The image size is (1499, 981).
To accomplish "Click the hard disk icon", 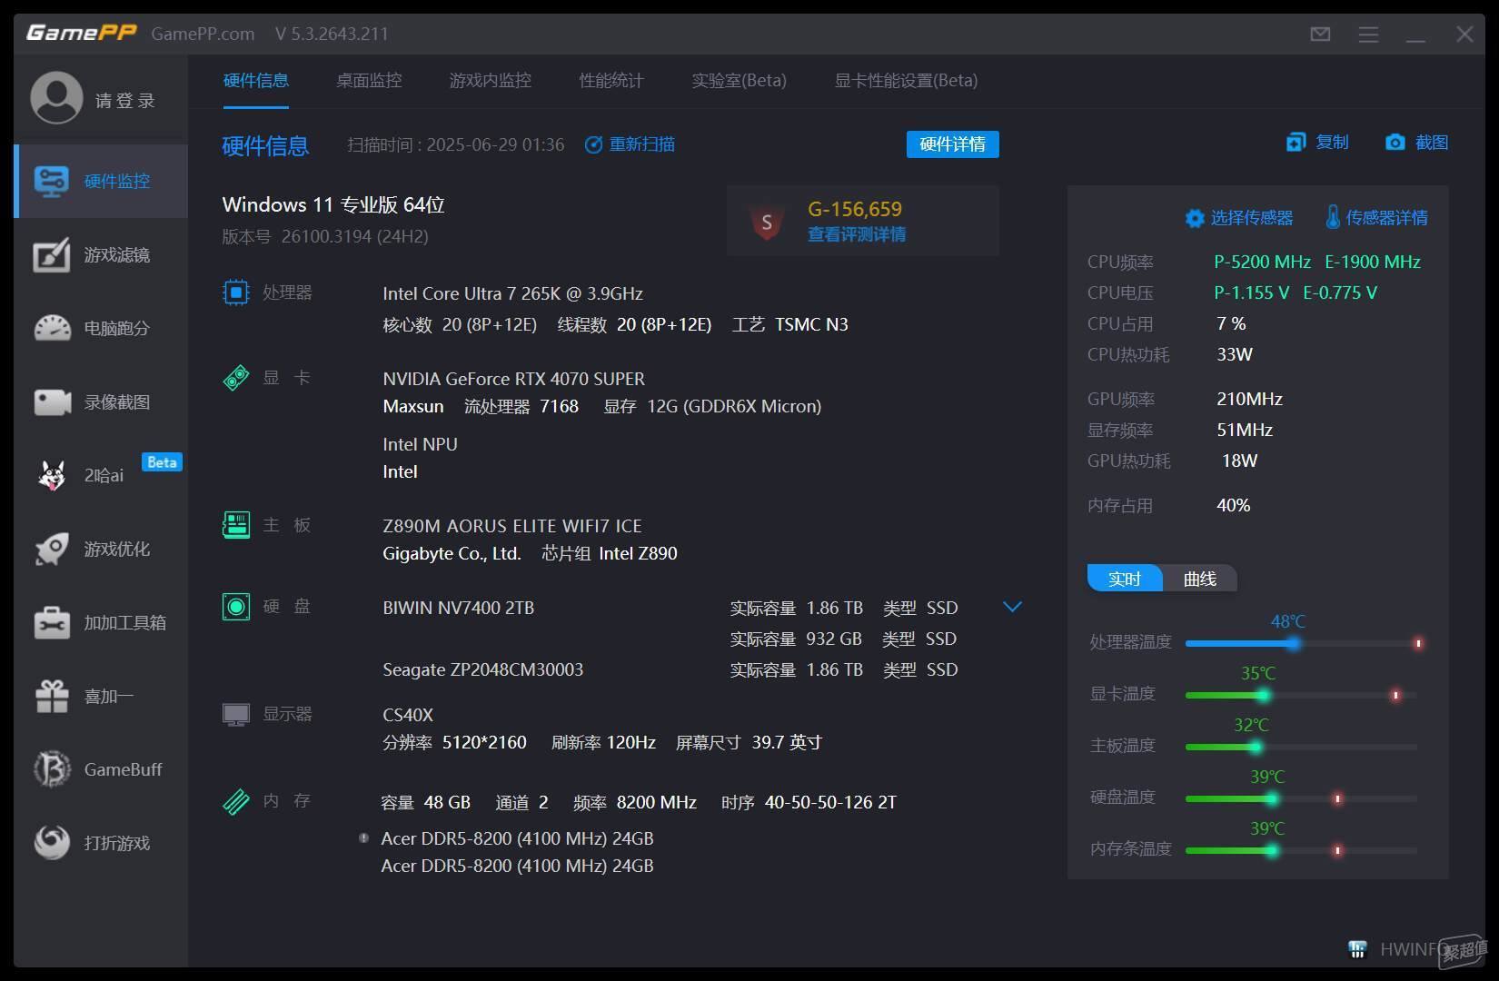I will [x=236, y=607].
